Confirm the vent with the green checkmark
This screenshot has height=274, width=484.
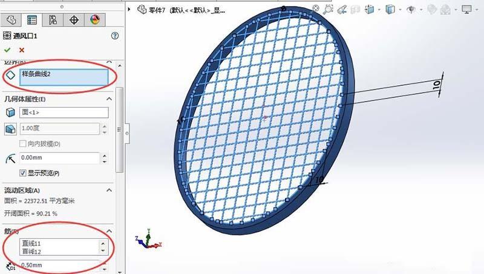tap(7, 50)
